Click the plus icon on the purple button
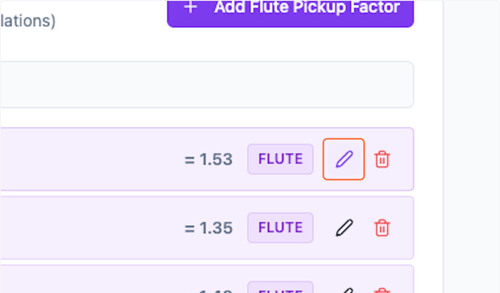500x293 pixels. pos(190,7)
